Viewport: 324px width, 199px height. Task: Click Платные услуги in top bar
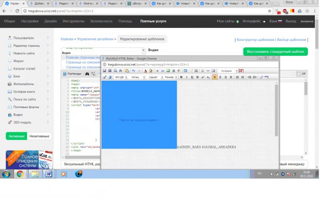(153, 21)
